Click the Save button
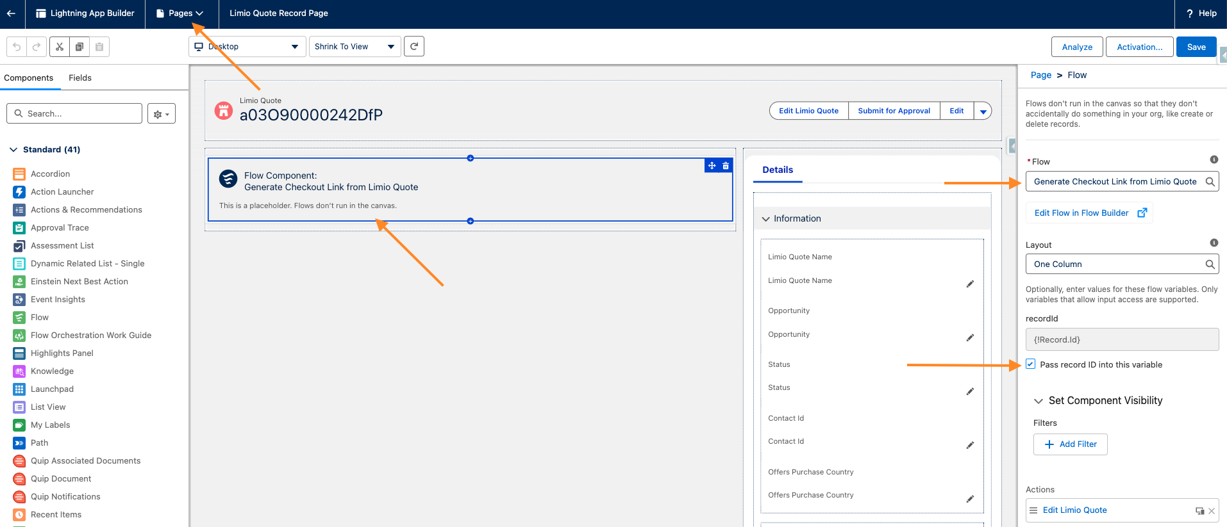1227x527 pixels. tap(1196, 47)
